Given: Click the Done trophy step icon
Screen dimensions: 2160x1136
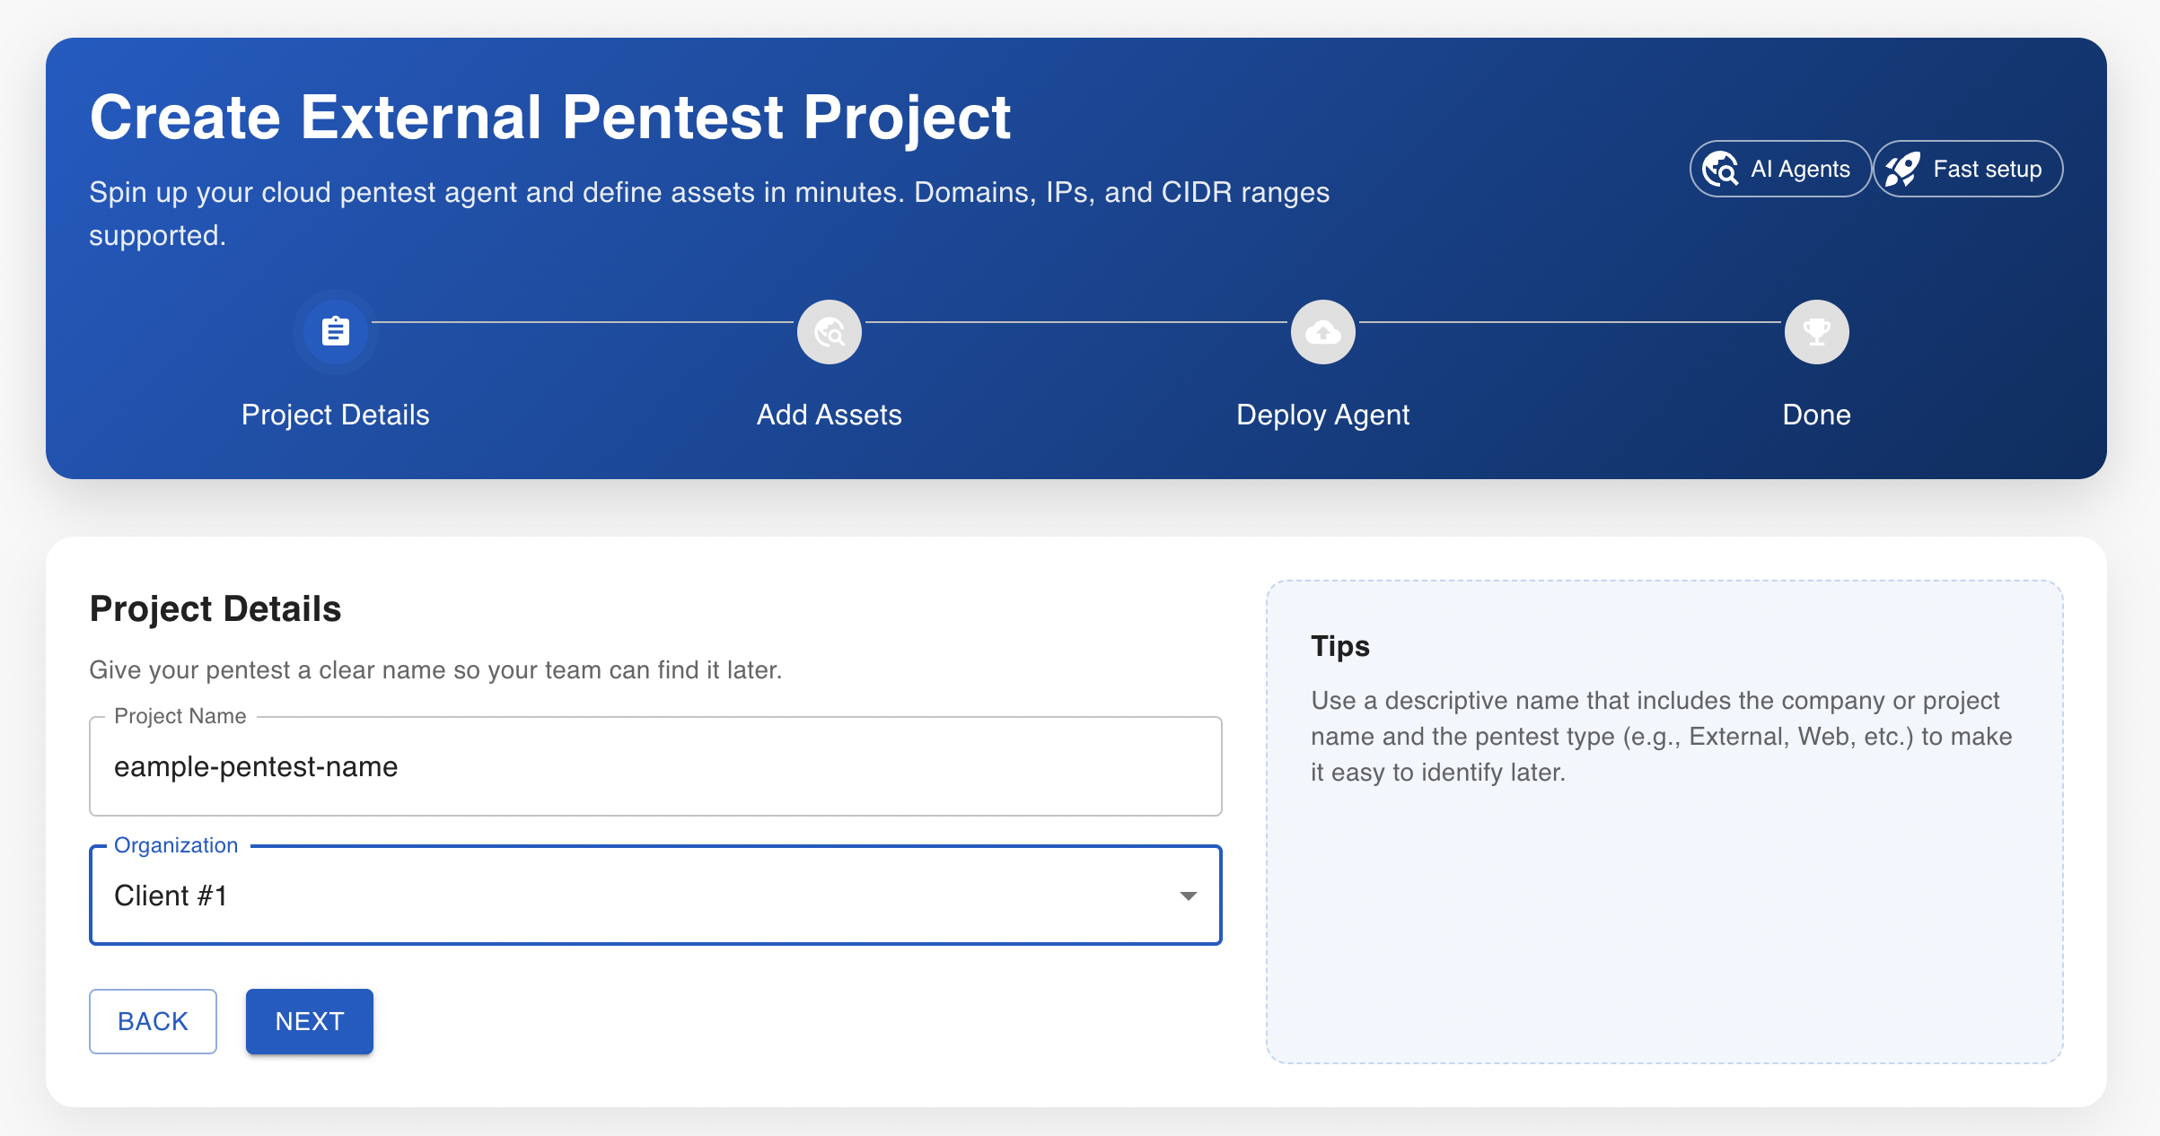Looking at the screenshot, I should tap(1816, 332).
